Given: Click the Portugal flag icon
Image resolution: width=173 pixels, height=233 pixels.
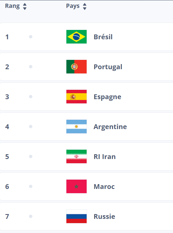Looking at the screenshot, I should point(76,67).
